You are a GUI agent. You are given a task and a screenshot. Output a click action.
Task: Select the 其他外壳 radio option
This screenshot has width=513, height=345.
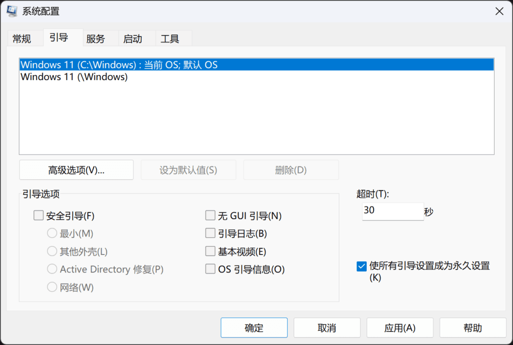point(52,251)
